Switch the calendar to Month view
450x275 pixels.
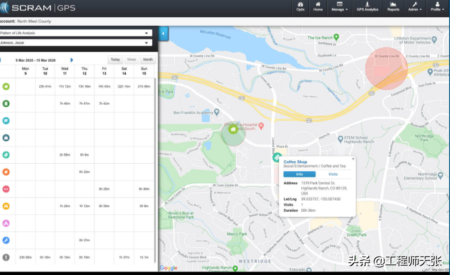[x=148, y=60]
